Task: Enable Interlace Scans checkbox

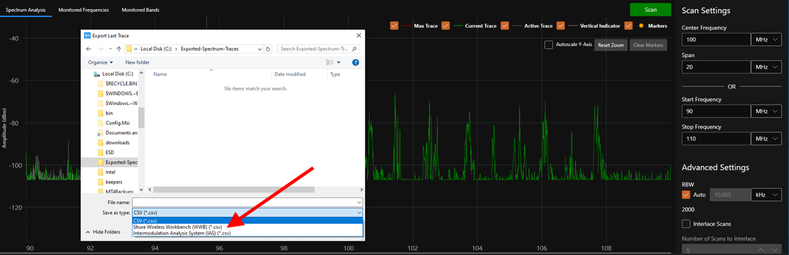Action: coord(686,224)
